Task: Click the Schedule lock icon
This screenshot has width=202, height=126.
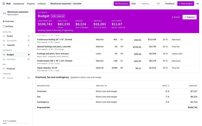Action: (29, 59)
